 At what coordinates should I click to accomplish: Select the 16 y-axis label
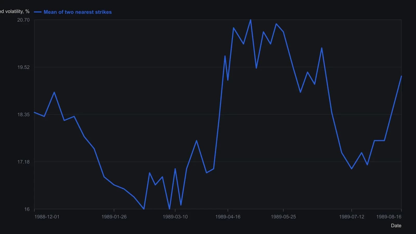pyautogui.click(x=27, y=209)
